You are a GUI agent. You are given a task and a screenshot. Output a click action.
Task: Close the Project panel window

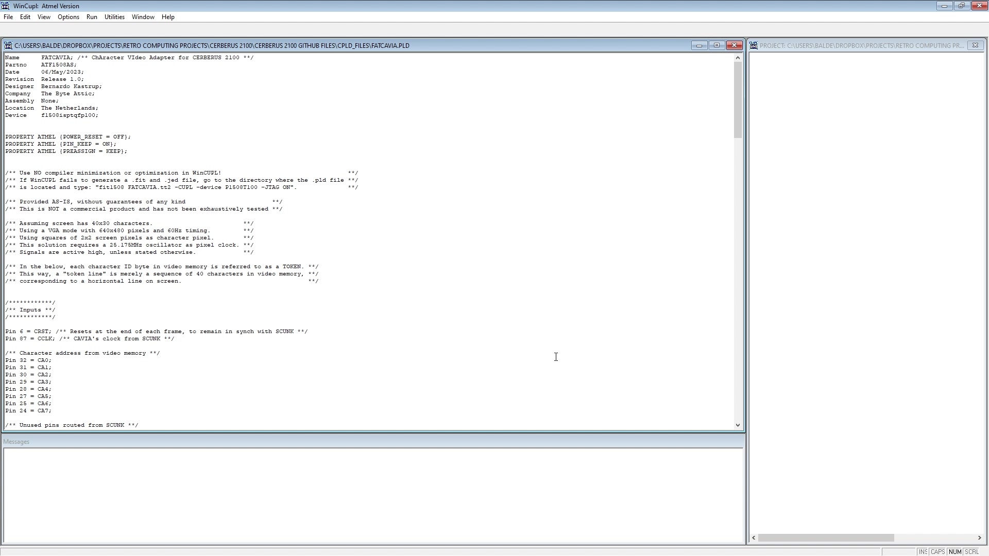click(975, 45)
